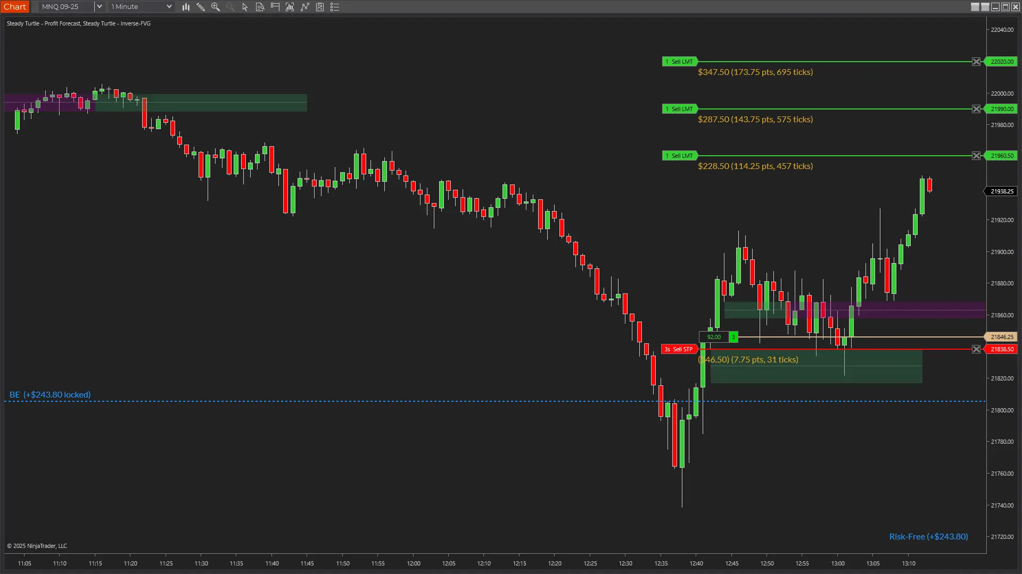Image resolution: width=1022 pixels, height=574 pixels.
Task: Click the 21960.50 green price marker
Action: click(x=1001, y=156)
